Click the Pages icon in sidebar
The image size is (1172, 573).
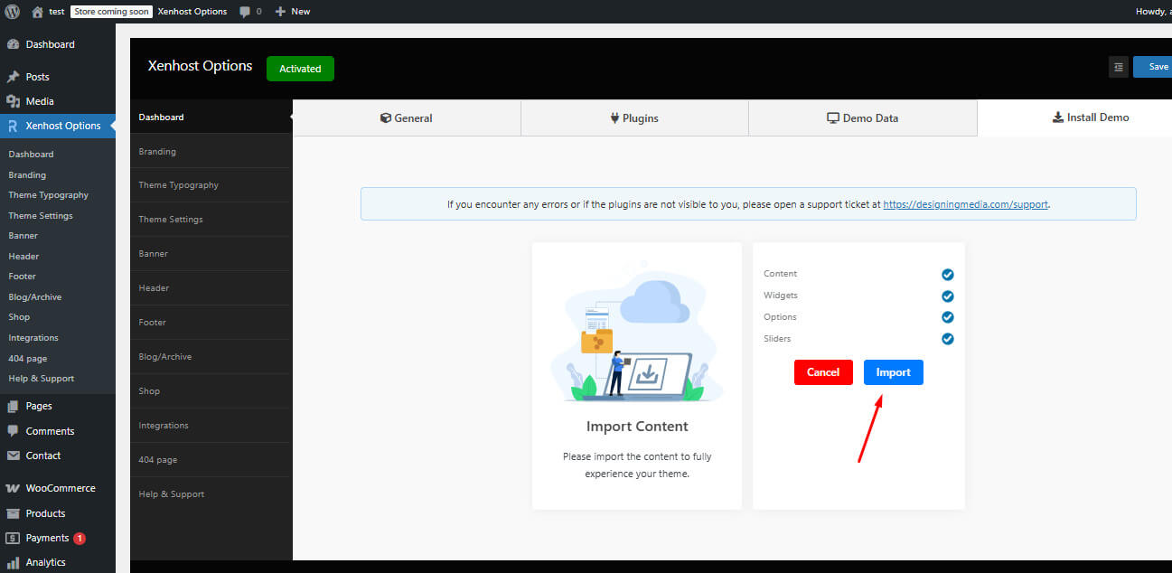click(x=13, y=406)
